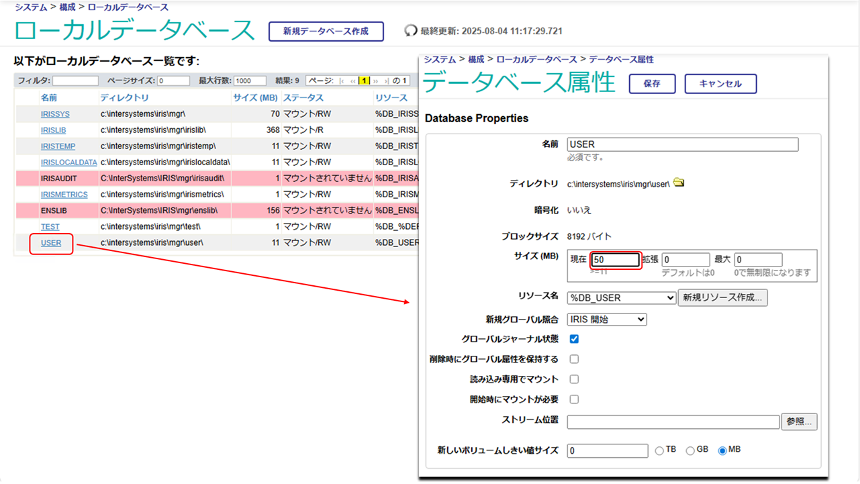Click the フィルタ input field

click(75, 81)
